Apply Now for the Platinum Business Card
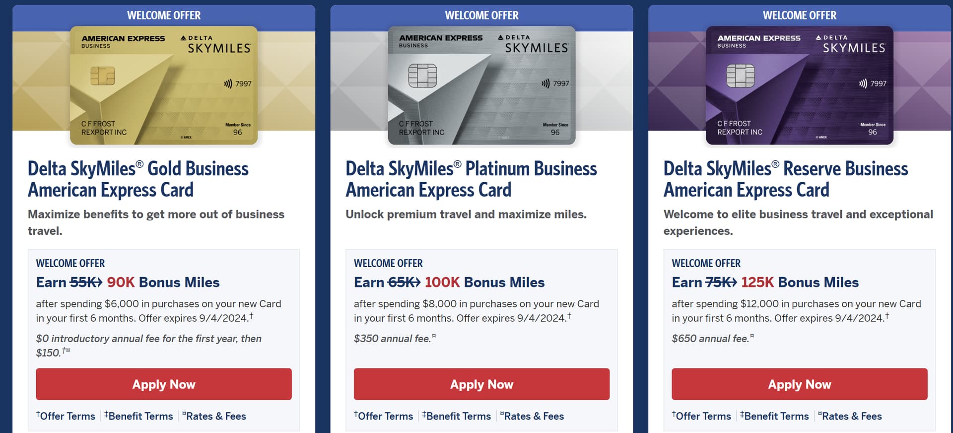This screenshot has height=433, width=953. click(481, 384)
